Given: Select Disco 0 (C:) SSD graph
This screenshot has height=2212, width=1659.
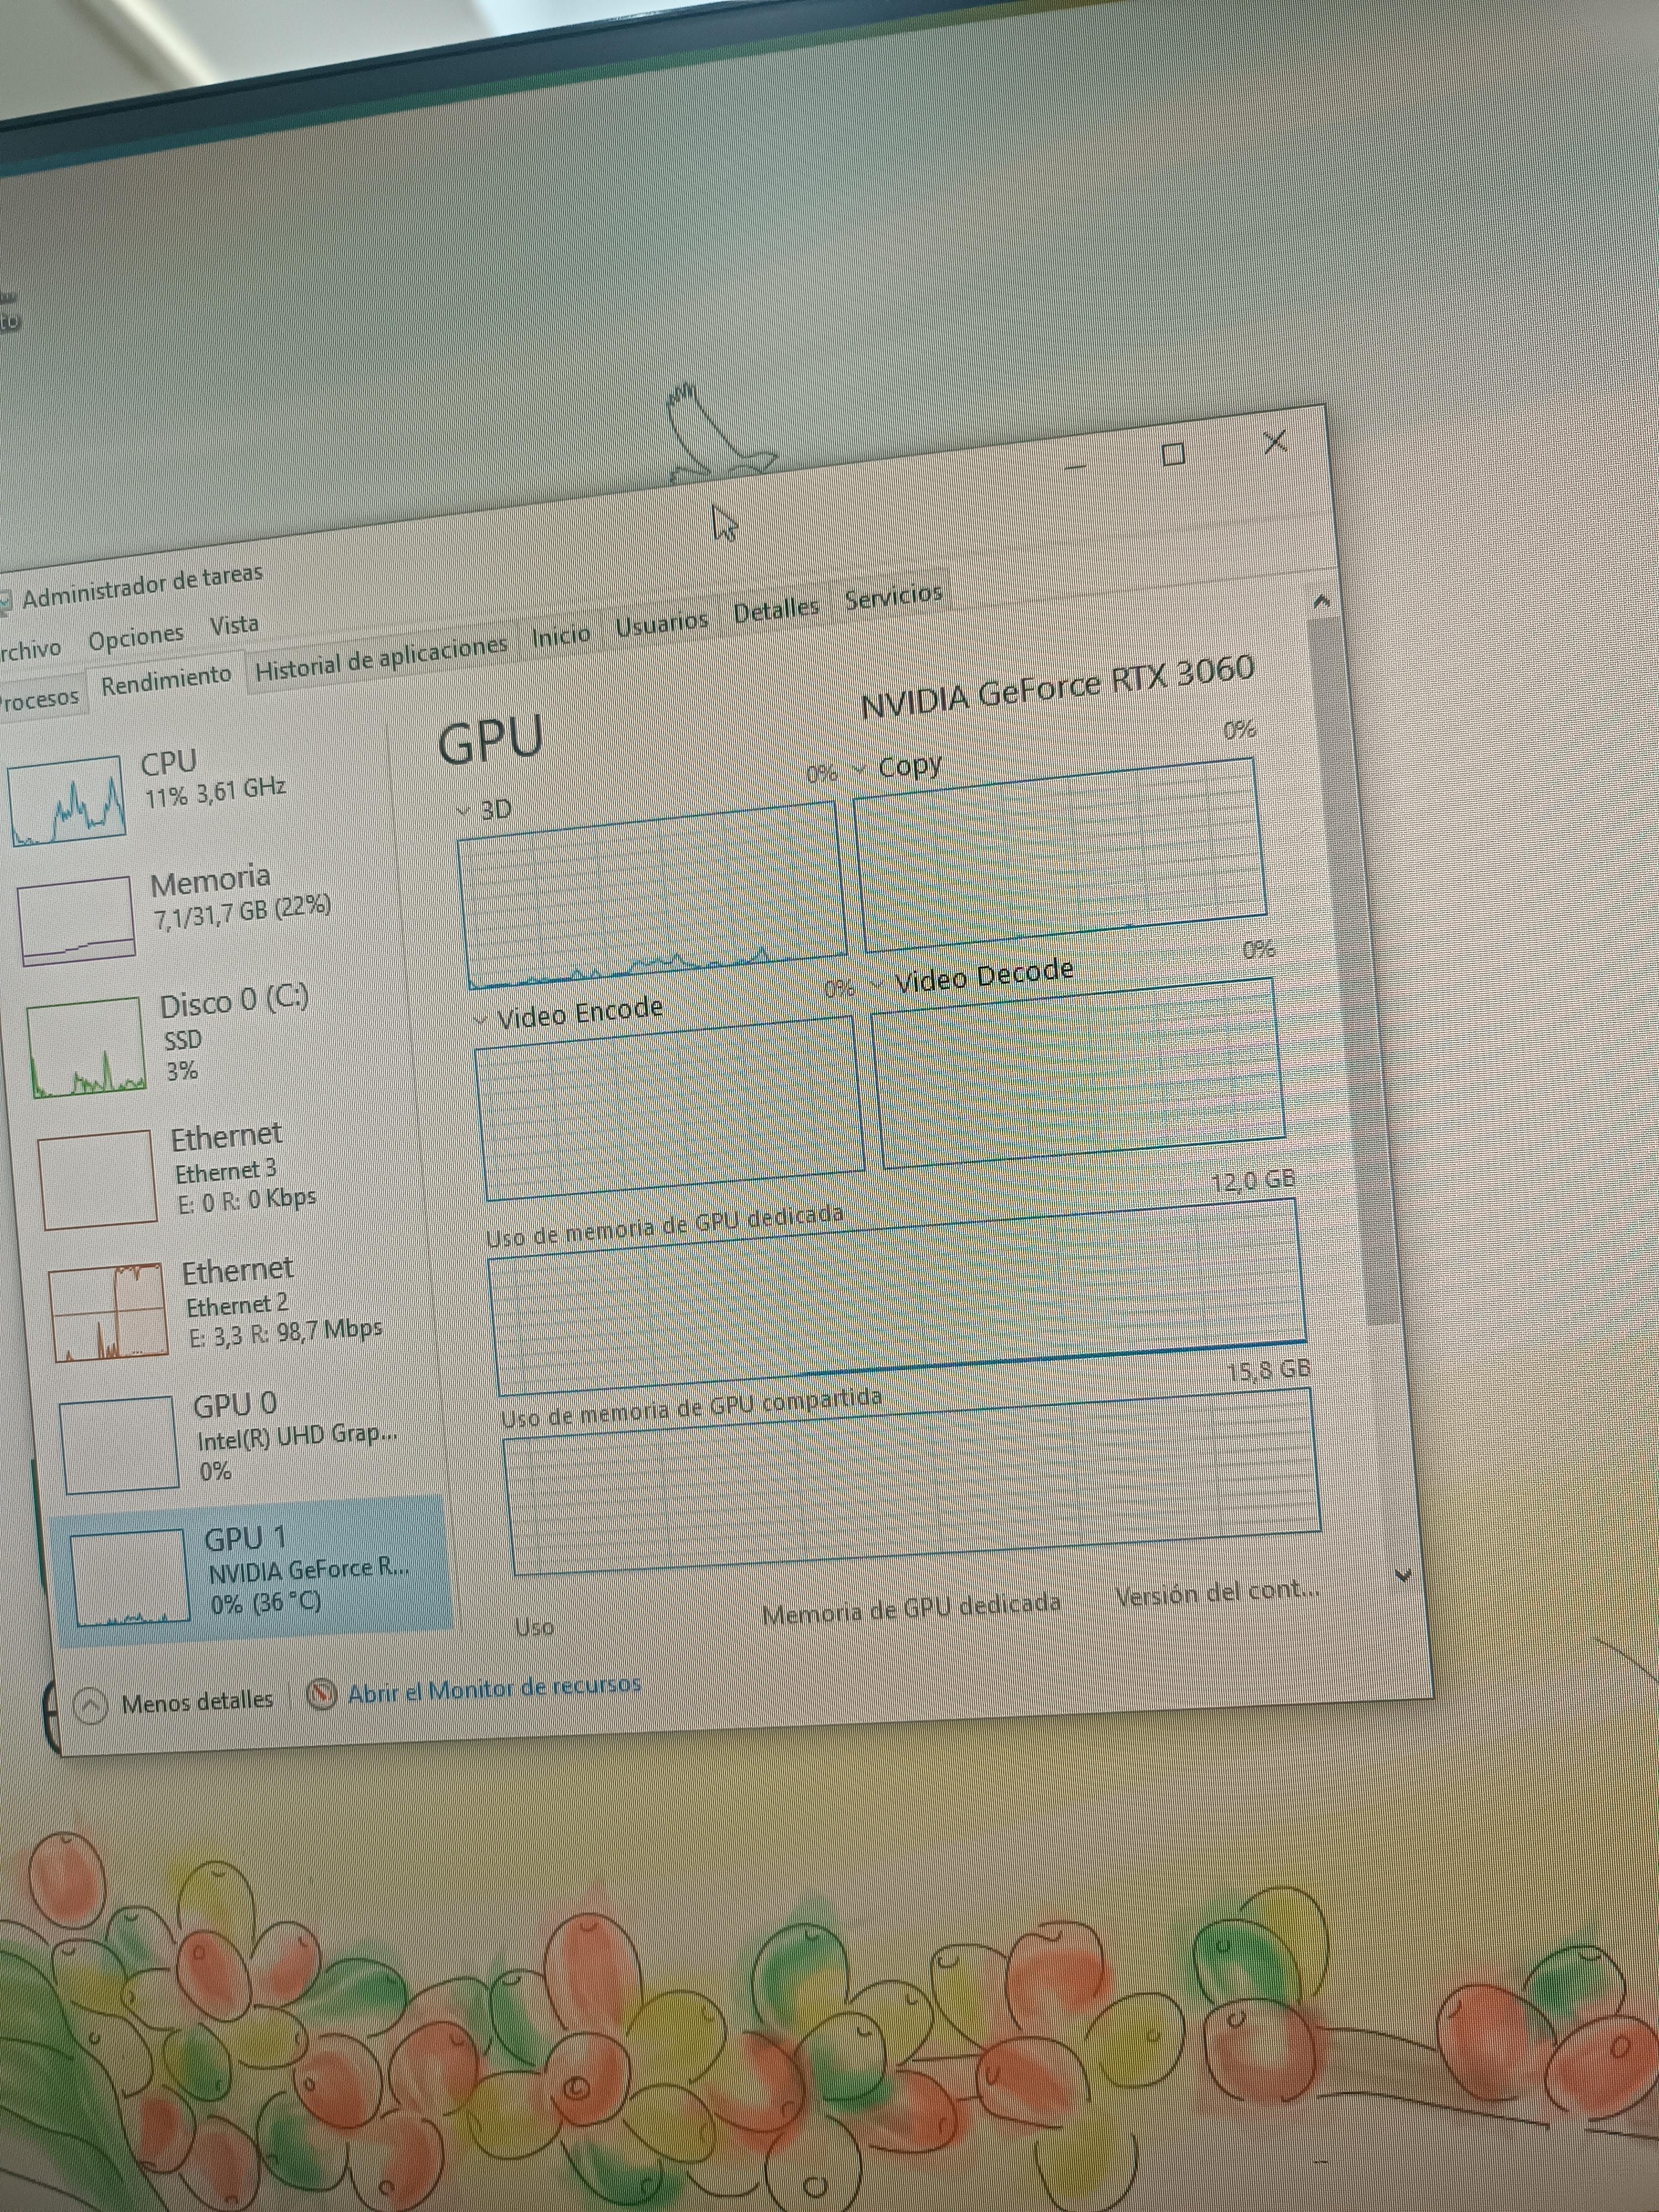Looking at the screenshot, I should (x=86, y=1047).
